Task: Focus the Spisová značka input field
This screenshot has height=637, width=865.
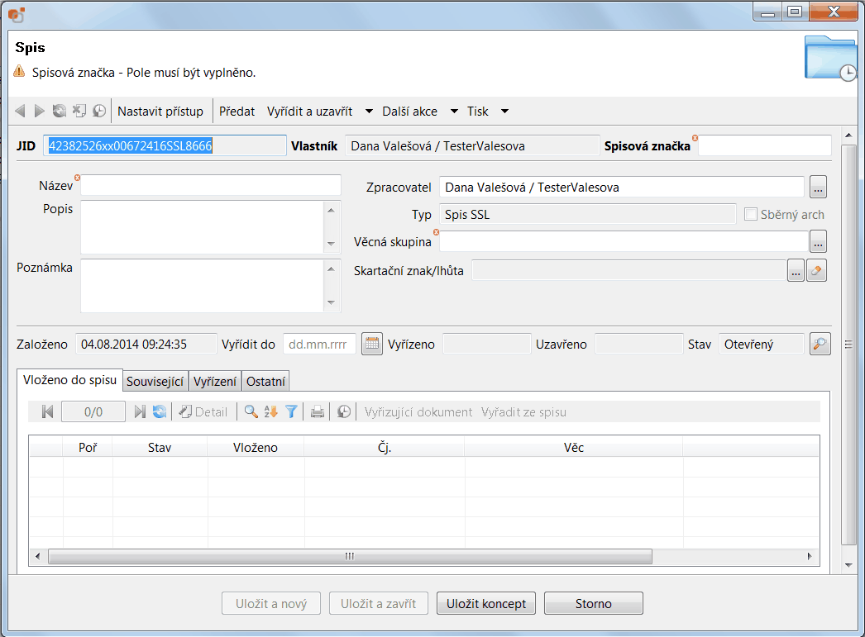Action: coord(765,146)
